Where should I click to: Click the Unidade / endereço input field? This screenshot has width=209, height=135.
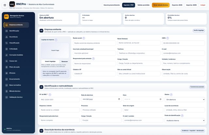(x=184, y=63)
